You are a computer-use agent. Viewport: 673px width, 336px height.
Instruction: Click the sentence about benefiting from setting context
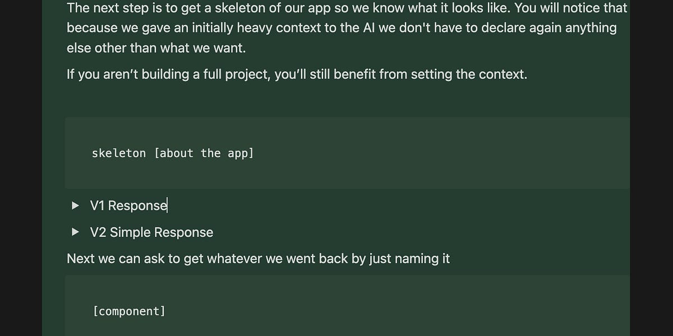[297, 74]
